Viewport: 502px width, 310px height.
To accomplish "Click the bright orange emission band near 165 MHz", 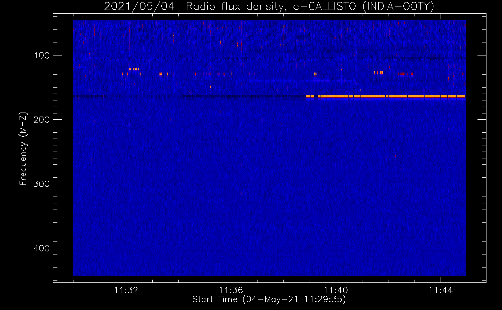I will [x=385, y=97].
